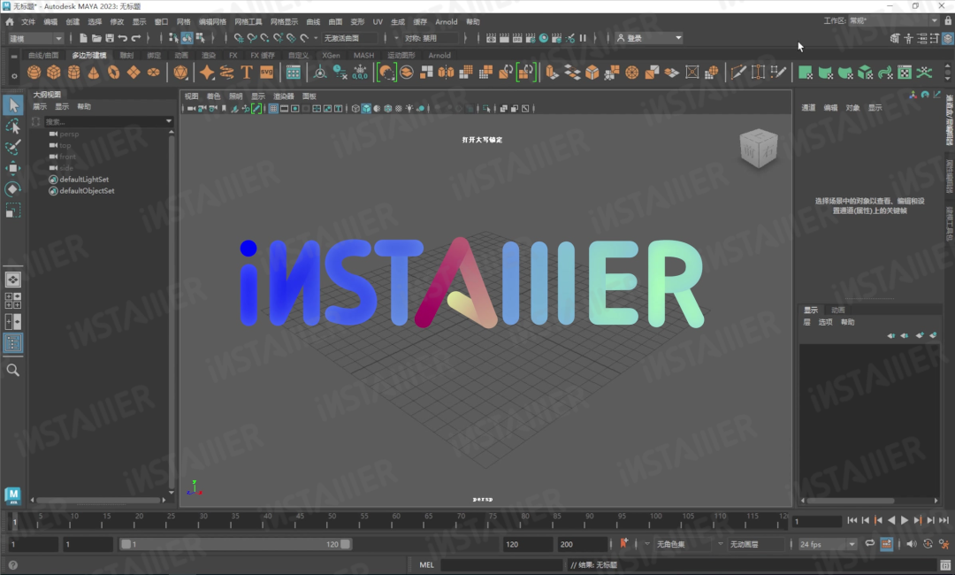Create a polygon cone from the shelf
Screen dimensions: 955x575
pyautogui.click(x=93, y=73)
